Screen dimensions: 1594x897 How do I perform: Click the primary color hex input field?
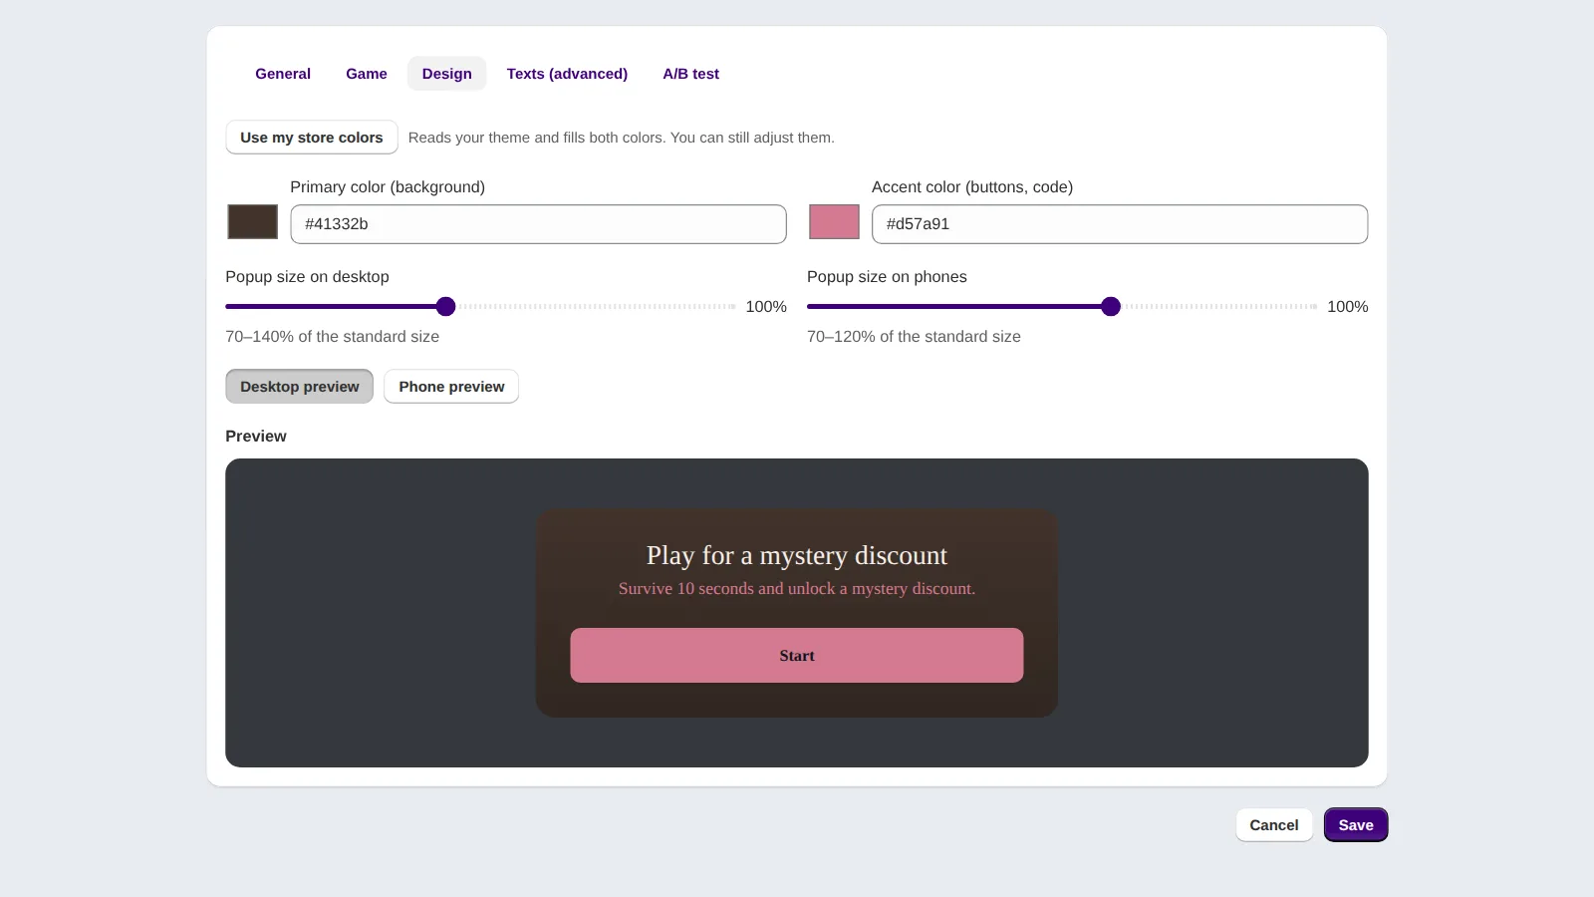(x=538, y=224)
